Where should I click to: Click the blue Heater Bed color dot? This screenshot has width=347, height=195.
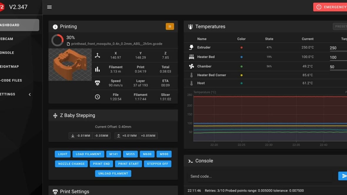(x=241, y=57)
